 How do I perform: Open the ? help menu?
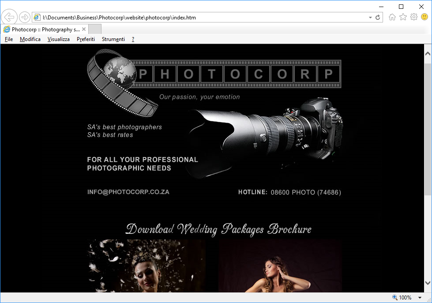coord(133,39)
